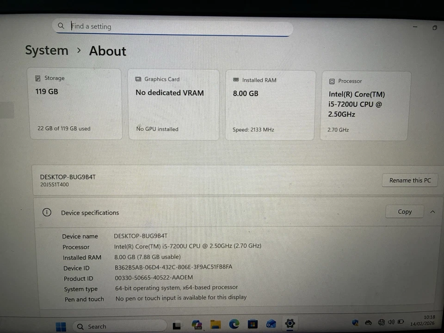This screenshot has width=444, height=333.
Task: Open the clock and date 14/02/2026
Action: [422, 320]
